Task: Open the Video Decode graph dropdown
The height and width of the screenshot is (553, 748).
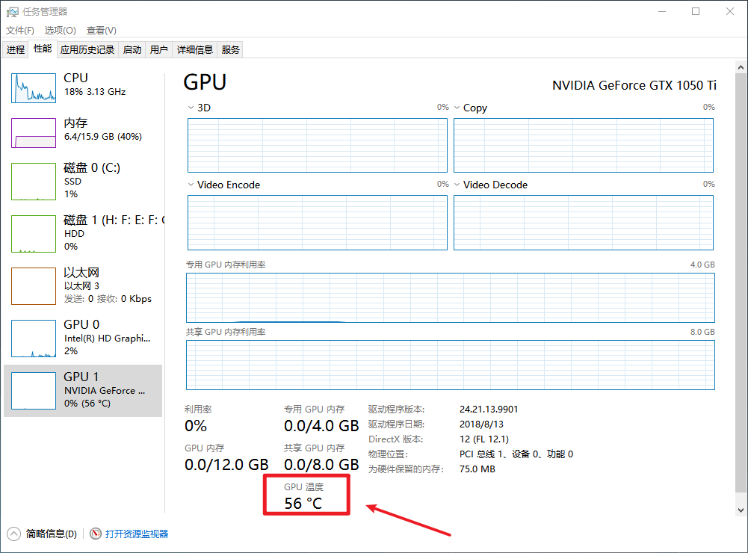Action: (457, 185)
